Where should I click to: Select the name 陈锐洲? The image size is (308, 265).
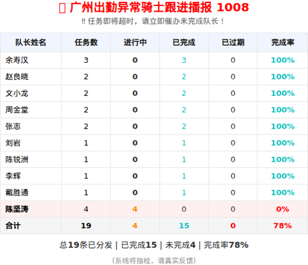17,159
